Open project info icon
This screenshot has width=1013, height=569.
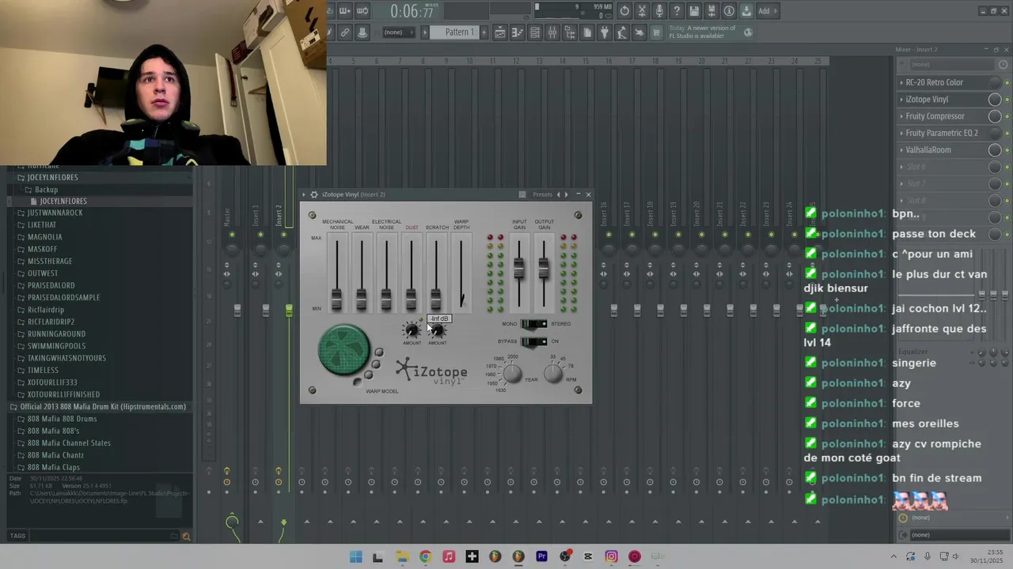click(729, 11)
